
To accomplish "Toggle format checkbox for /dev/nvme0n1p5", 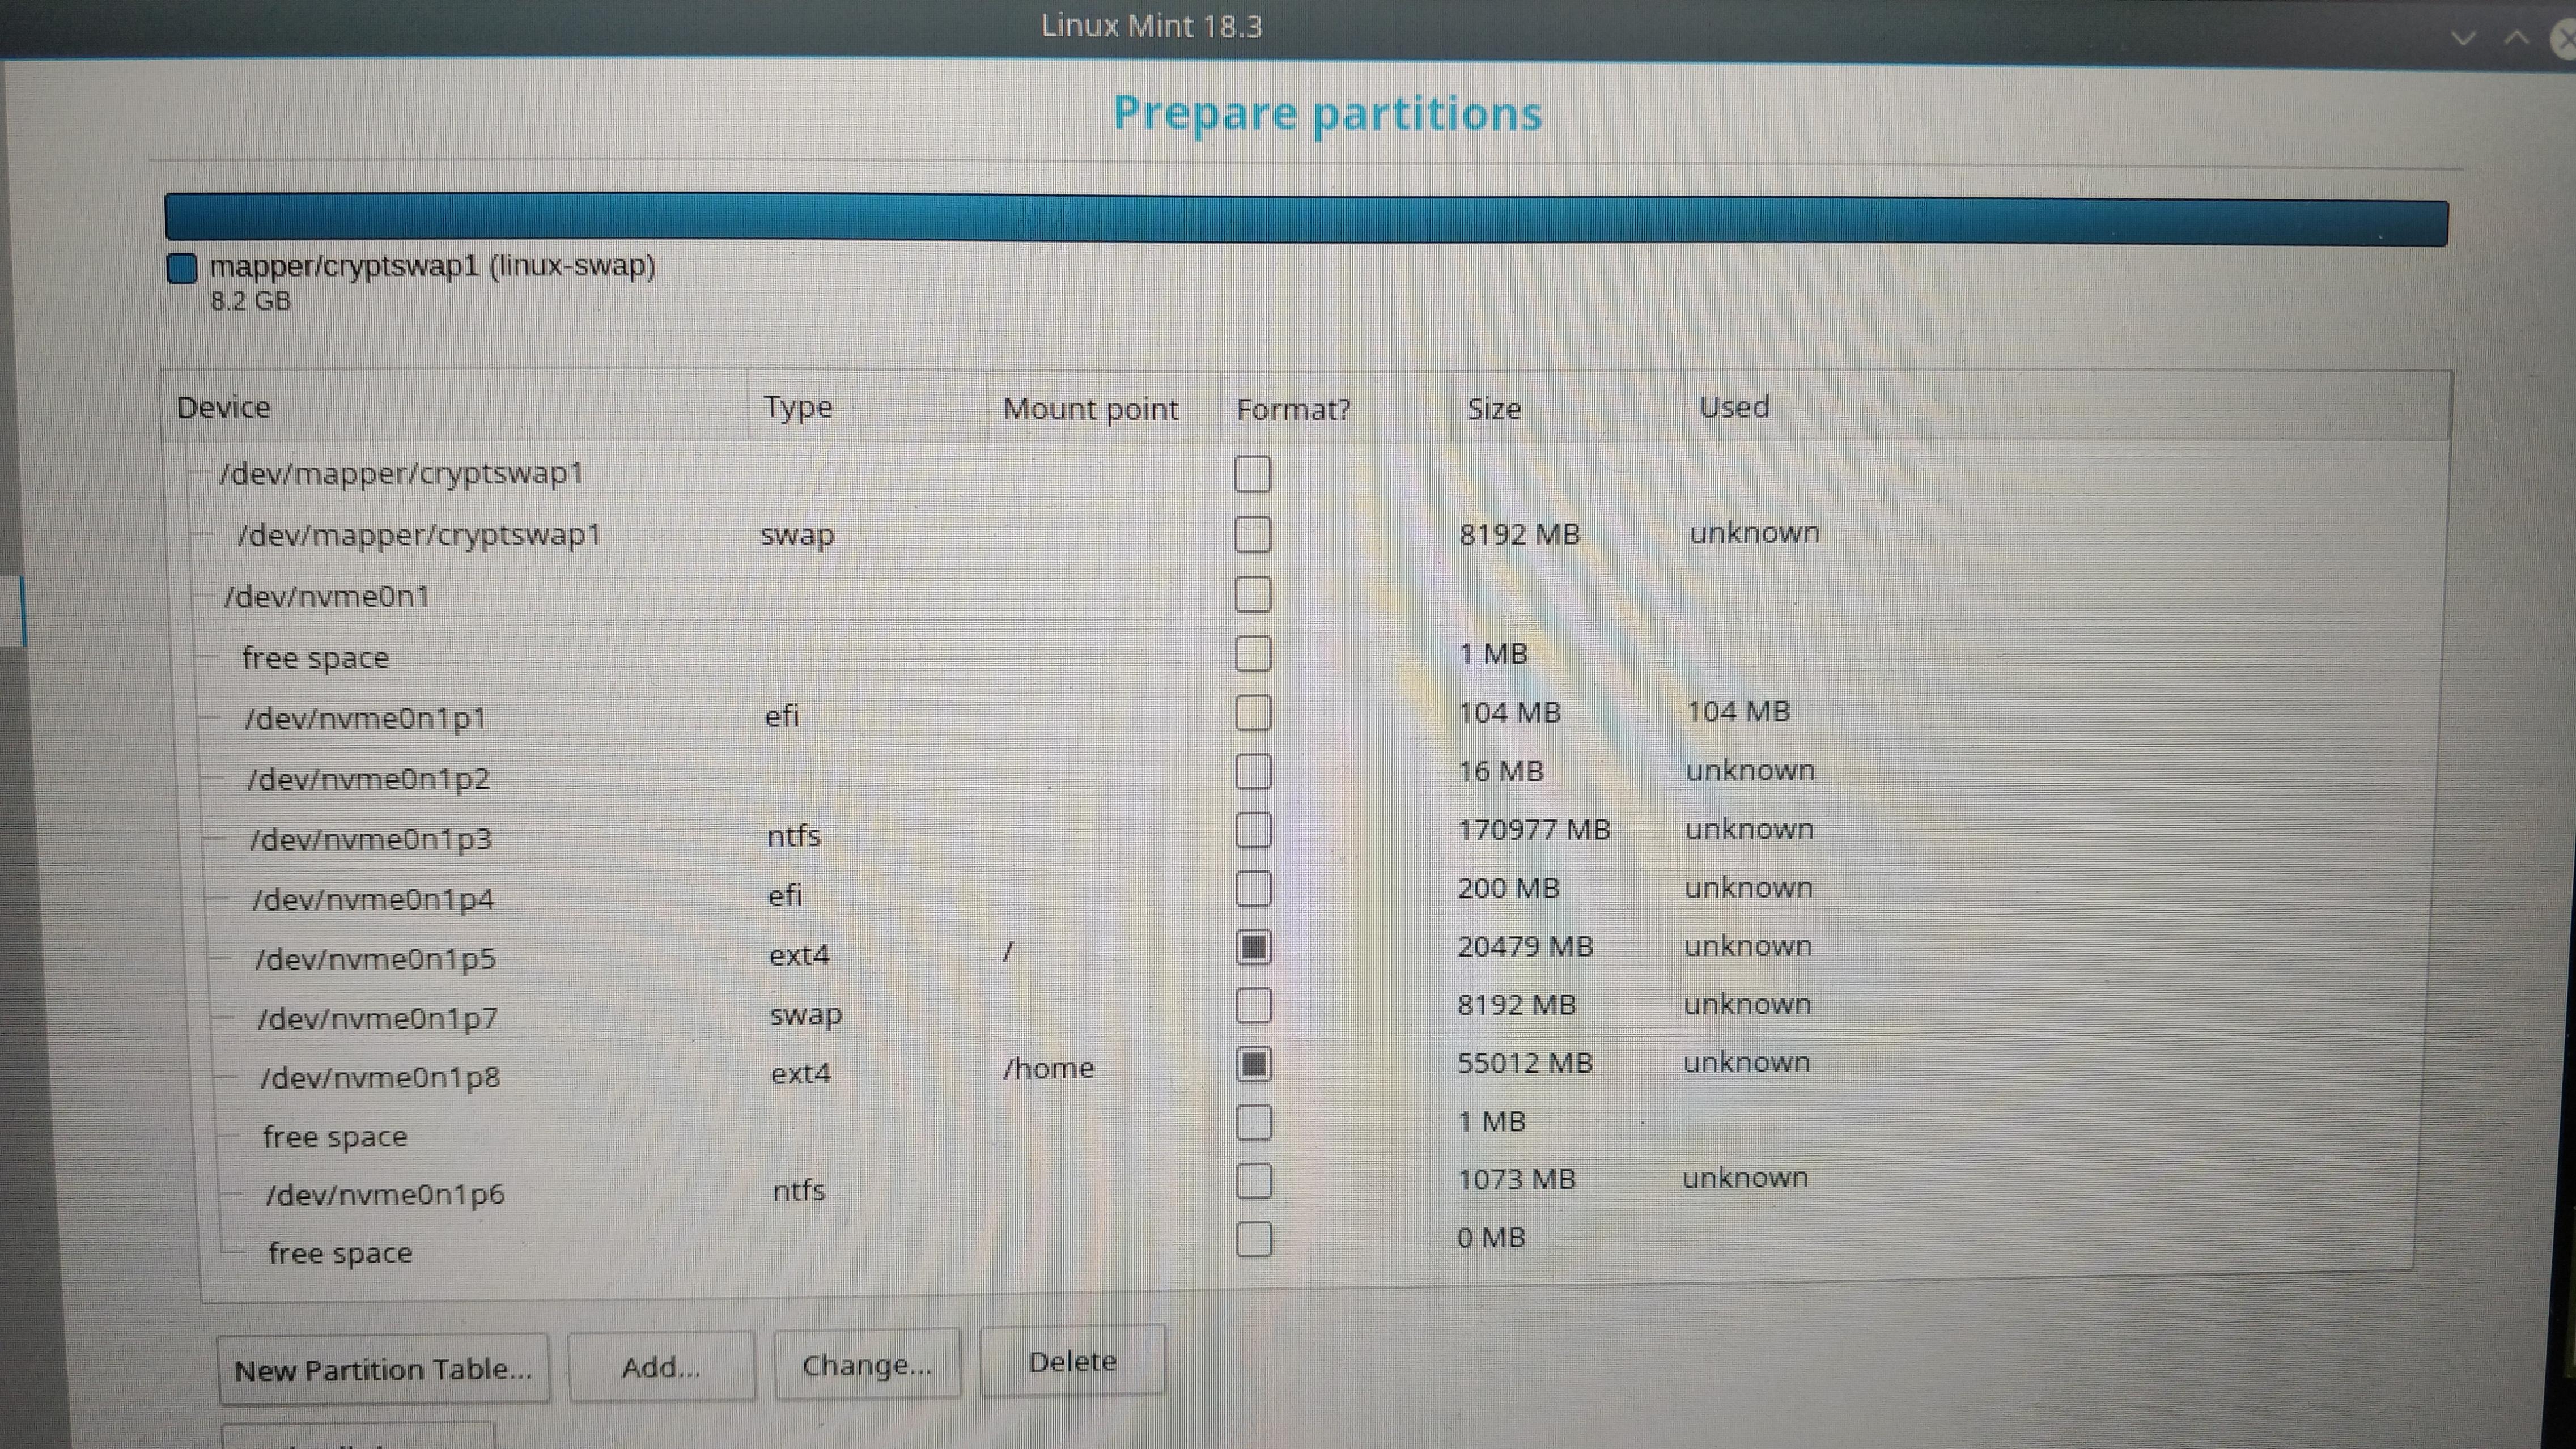I will coord(1253,947).
